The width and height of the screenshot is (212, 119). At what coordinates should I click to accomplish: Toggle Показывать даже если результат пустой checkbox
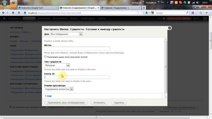pos(45,57)
